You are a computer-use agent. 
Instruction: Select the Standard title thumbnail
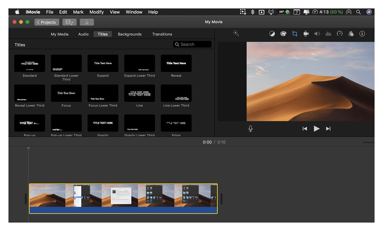pyautogui.click(x=29, y=64)
